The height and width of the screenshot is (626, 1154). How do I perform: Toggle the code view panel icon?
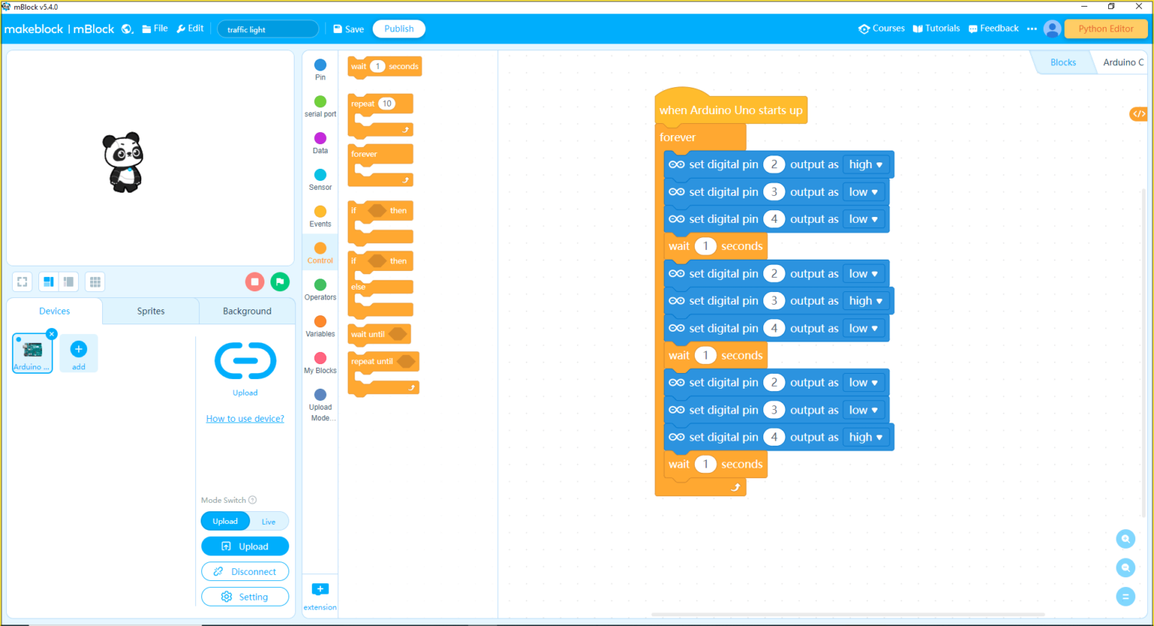[x=1139, y=114]
